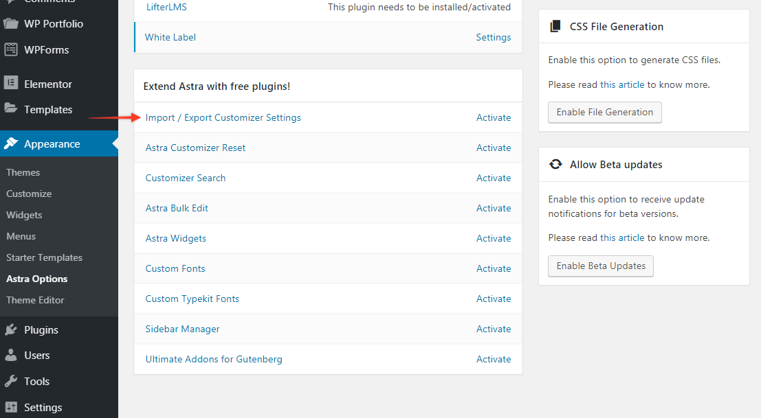The image size is (761, 418).
Task: Click the 'Extend Astra with free plugins!' heading
Action: pyautogui.click(x=217, y=86)
